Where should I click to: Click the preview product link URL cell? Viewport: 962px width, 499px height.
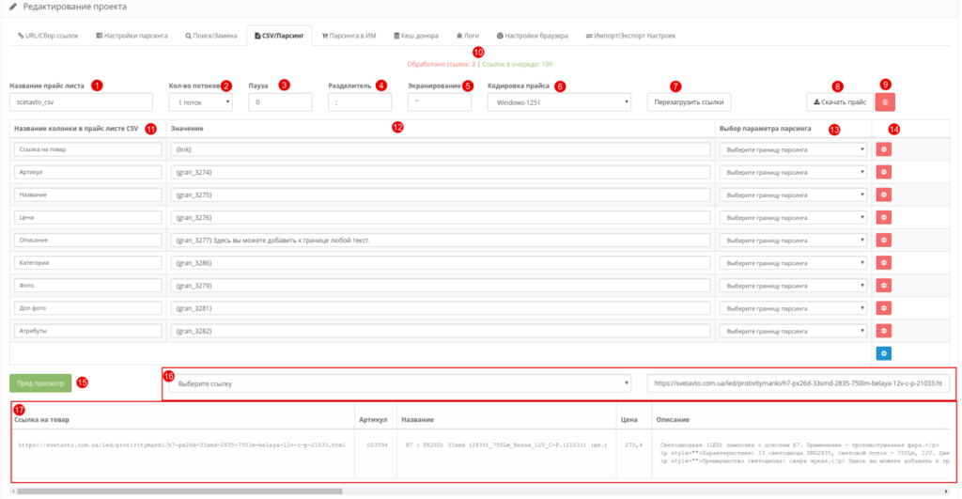[181, 445]
